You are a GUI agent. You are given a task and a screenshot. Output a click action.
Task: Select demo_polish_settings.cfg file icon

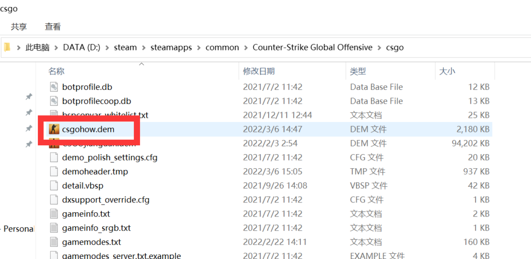coord(54,158)
